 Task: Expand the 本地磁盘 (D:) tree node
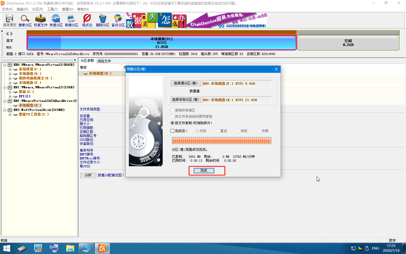[x=10, y=74]
